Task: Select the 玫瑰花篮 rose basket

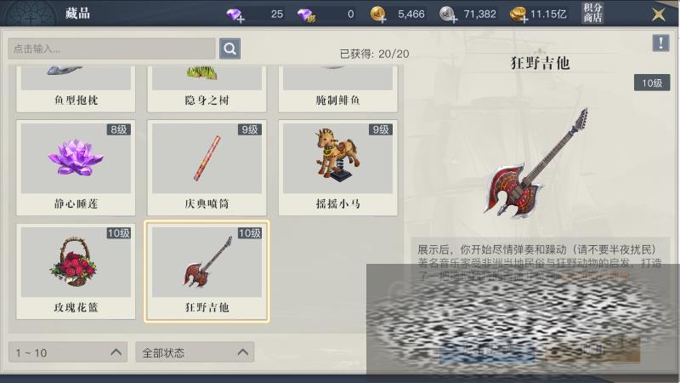Action: tap(76, 272)
